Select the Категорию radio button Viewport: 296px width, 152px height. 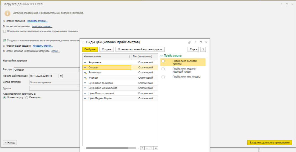(x=27, y=97)
